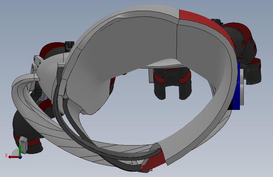Click the red X axis arrow of the triad
Image resolution: width=273 pixels, height=177 pixels.
[14, 157]
